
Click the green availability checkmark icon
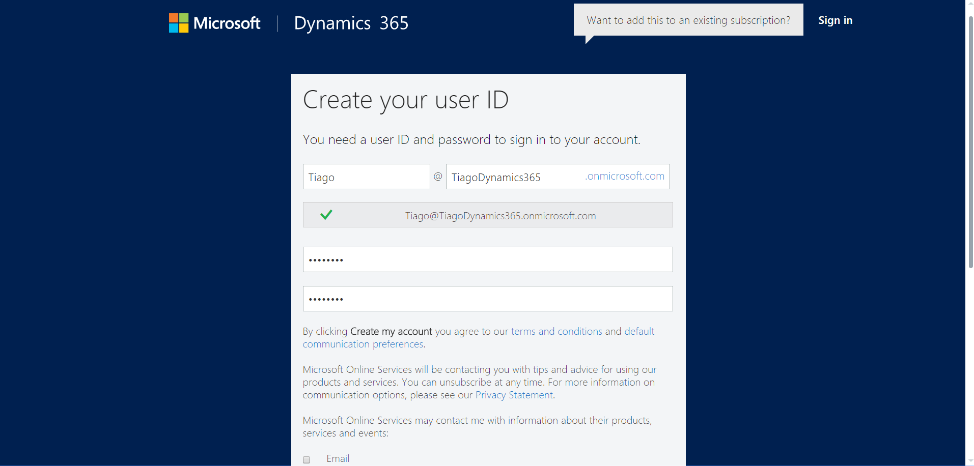pos(326,215)
